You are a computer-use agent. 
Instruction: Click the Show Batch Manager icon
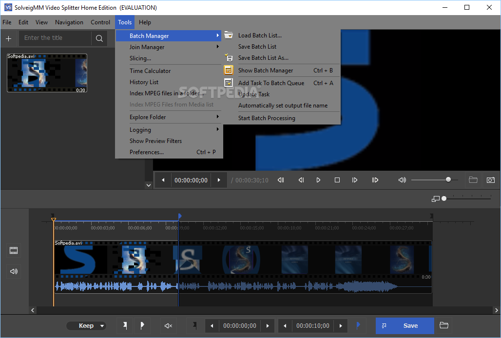tap(229, 70)
